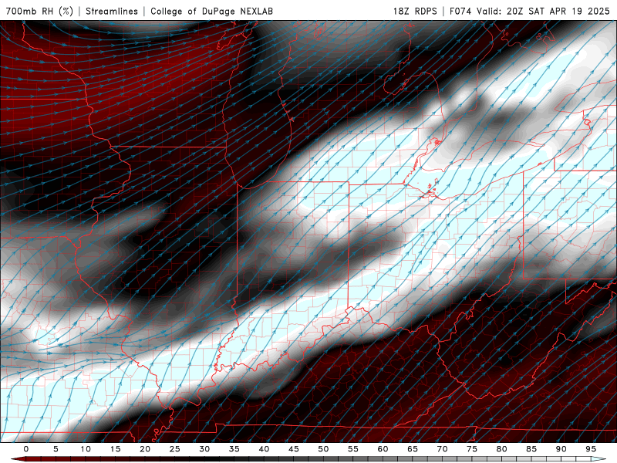Image resolution: width=617 pixels, height=463 pixels.
Task: Click the colorbar label "0"
Action: click(26, 449)
